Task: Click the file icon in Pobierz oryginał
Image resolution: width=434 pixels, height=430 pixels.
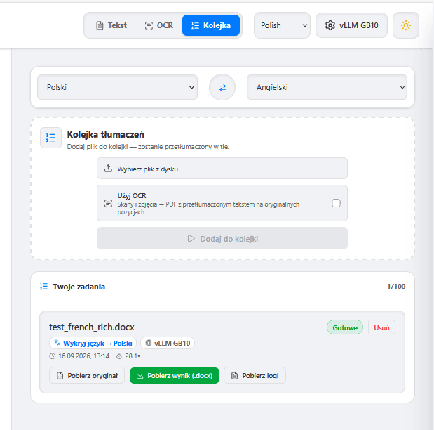Action: point(60,376)
